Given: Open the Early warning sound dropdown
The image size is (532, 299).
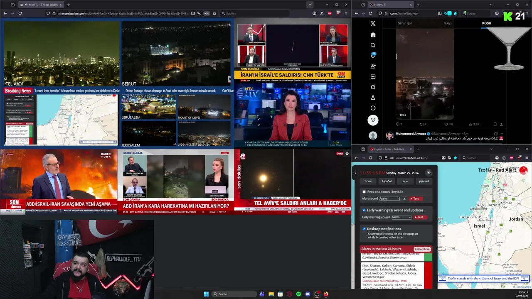Looking at the screenshot, I should pyautogui.click(x=401, y=217).
